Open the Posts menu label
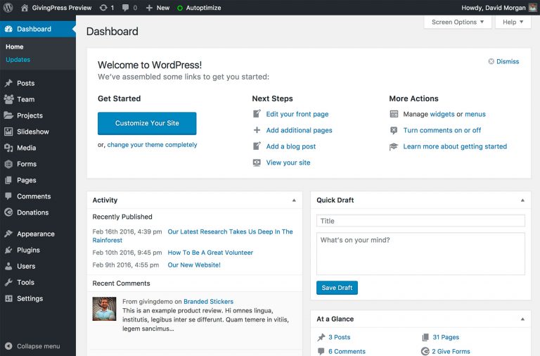The image size is (540, 356). [x=26, y=83]
